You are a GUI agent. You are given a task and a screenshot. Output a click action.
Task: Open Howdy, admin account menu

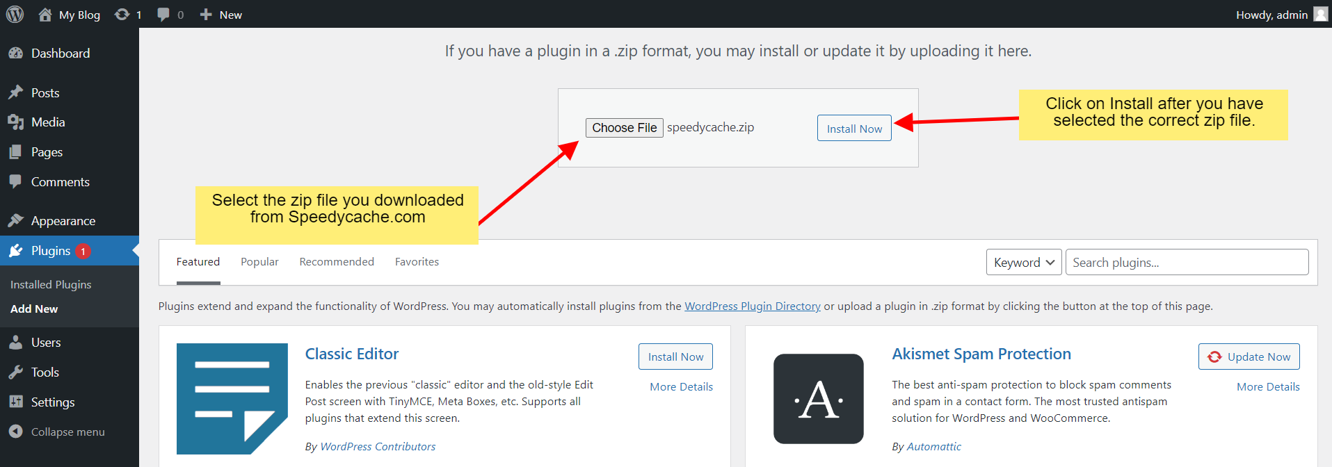coord(1281,15)
